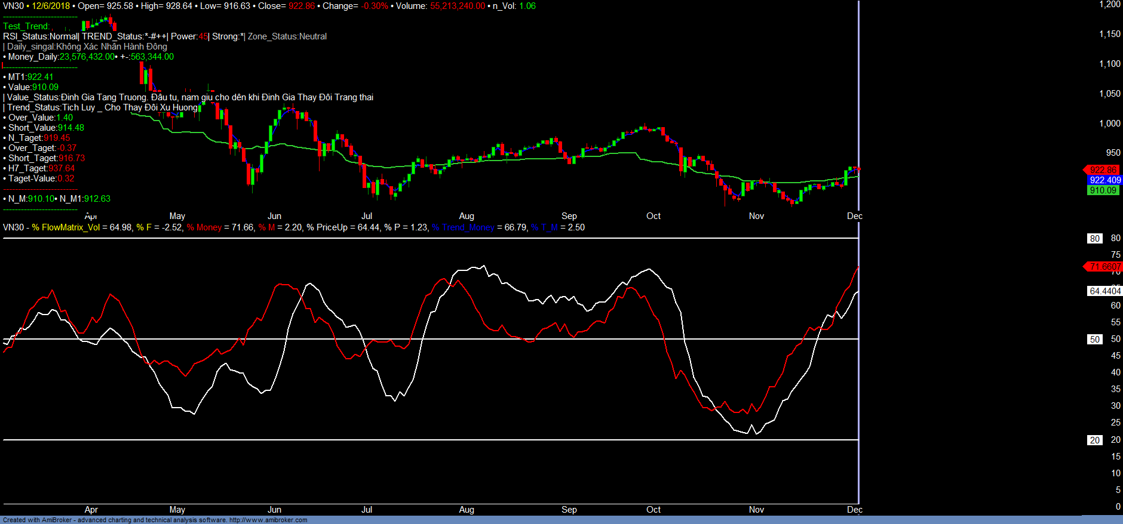The image size is (1123, 524).
Task: Click Aug on the bottom time axis
Action: (x=467, y=510)
